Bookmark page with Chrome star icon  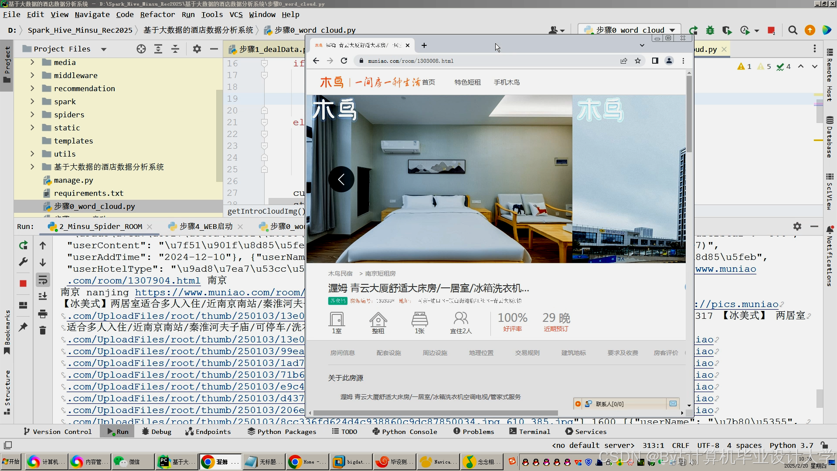coord(638,61)
